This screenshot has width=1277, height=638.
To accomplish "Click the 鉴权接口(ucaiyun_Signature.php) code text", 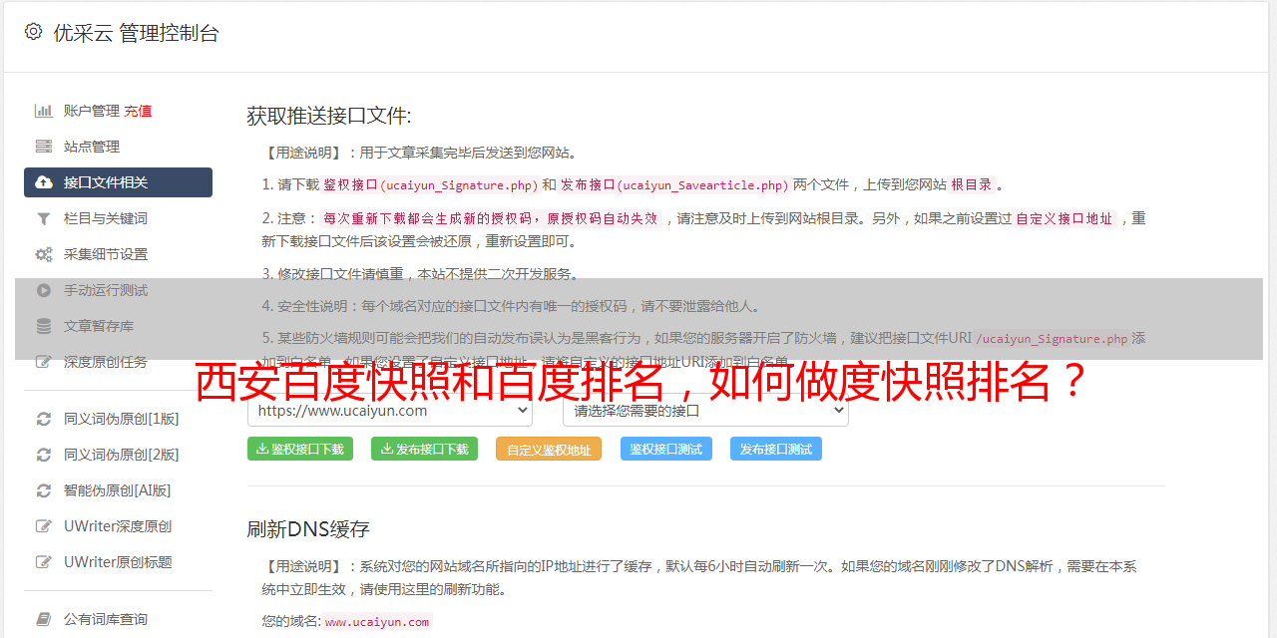I will point(431,184).
